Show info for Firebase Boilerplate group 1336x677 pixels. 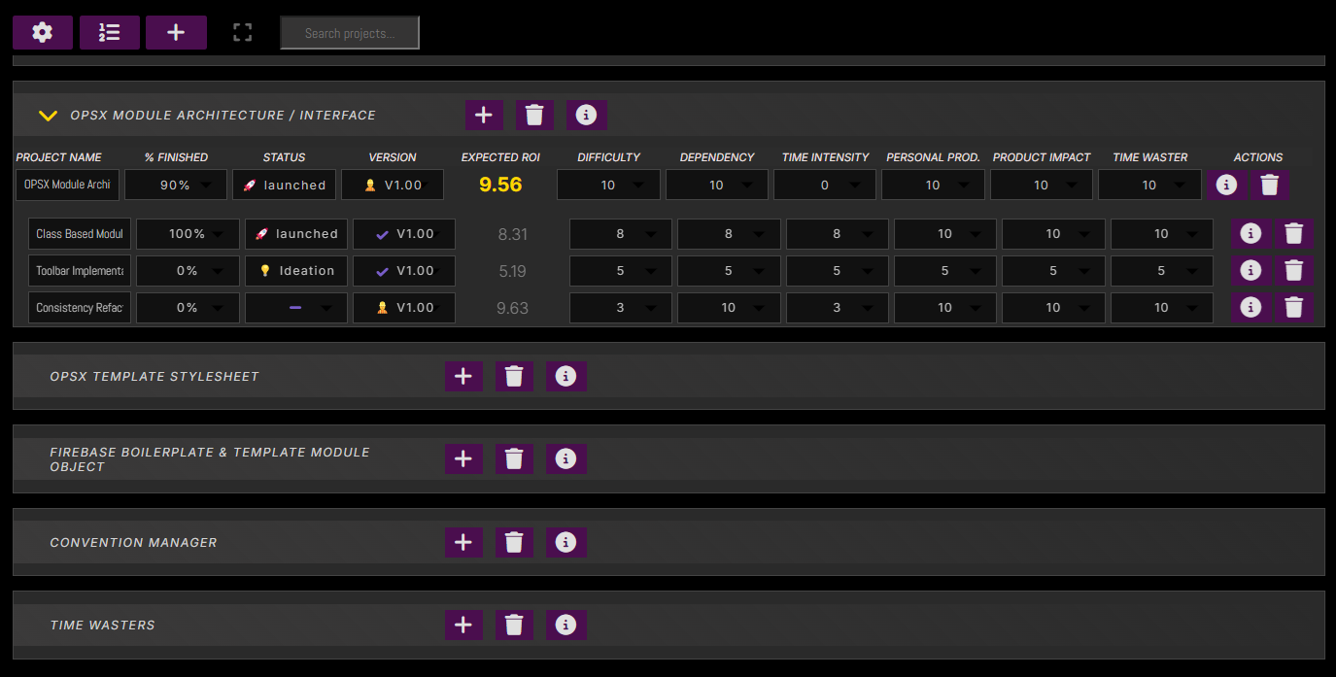565,458
